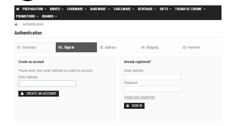Screen dimensions: 237x126
Task: Expand Thematic Cuisine menu
Action: (x=190, y=9)
